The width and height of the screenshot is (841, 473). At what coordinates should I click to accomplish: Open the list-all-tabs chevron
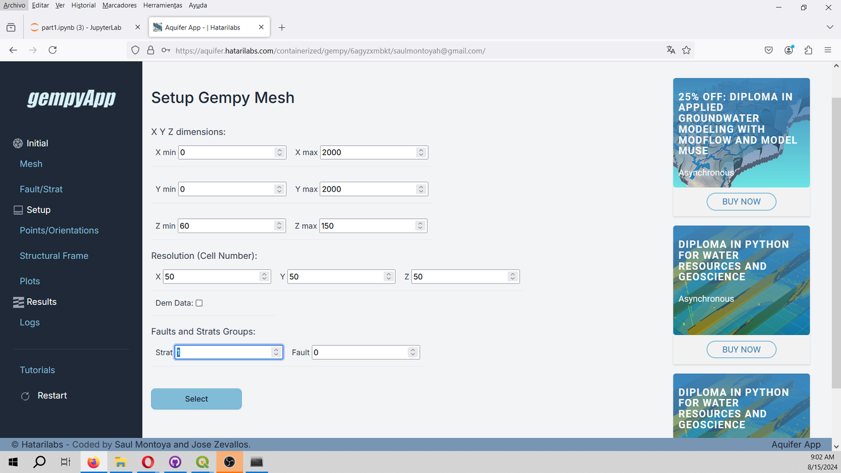829,26
